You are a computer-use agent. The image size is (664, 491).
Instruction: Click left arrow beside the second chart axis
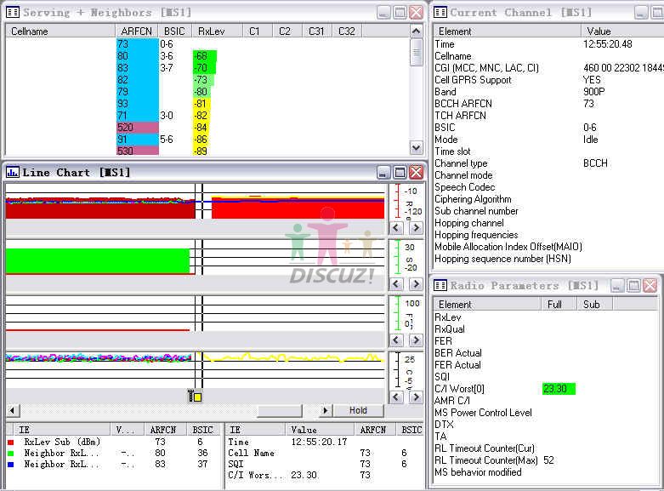[396, 283]
